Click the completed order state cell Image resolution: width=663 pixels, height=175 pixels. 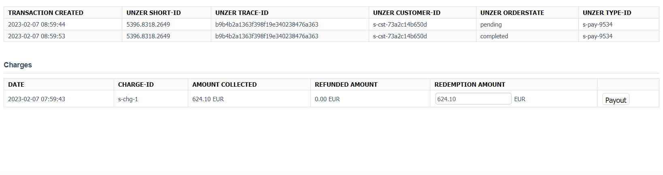click(x=494, y=36)
